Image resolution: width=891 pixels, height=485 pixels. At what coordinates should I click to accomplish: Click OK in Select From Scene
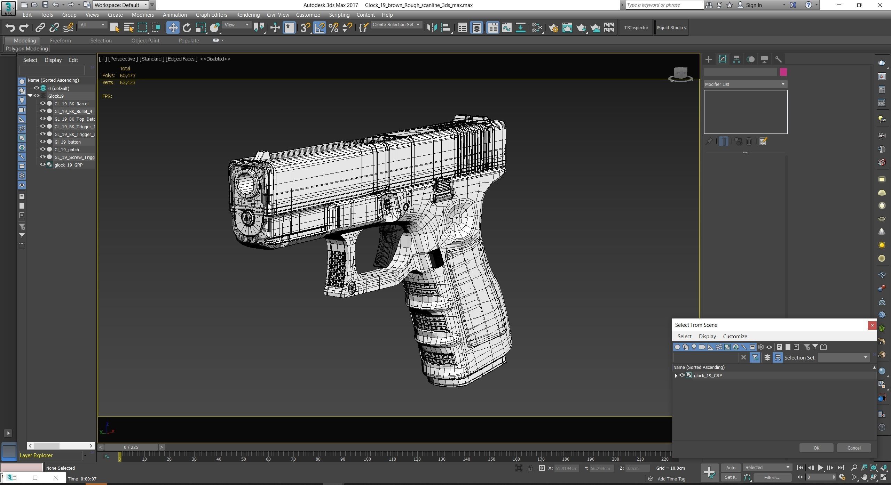click(x=816, y=448)
